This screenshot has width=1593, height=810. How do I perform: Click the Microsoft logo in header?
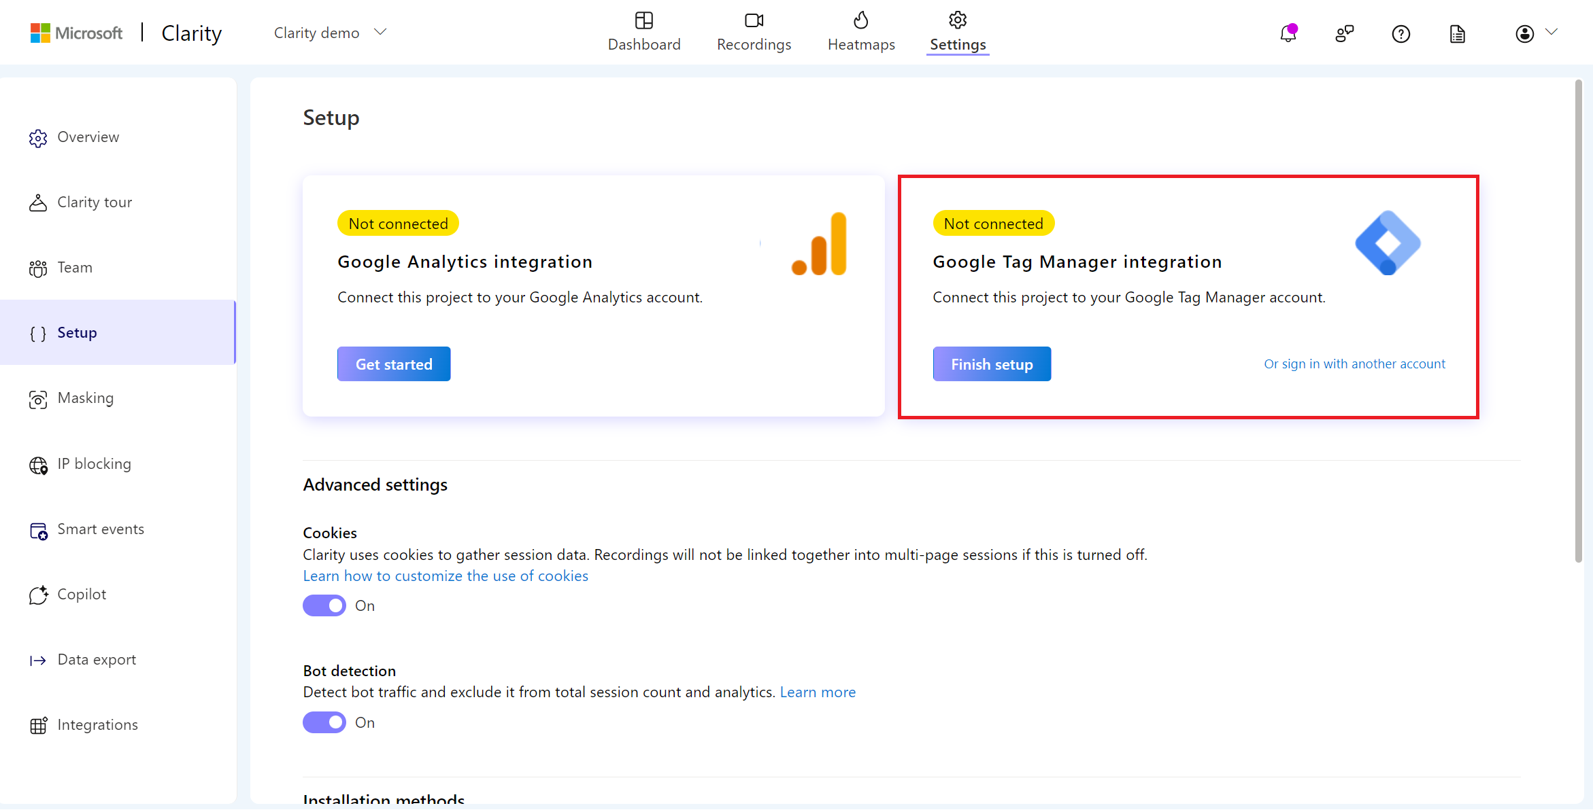tap(76, 33)
